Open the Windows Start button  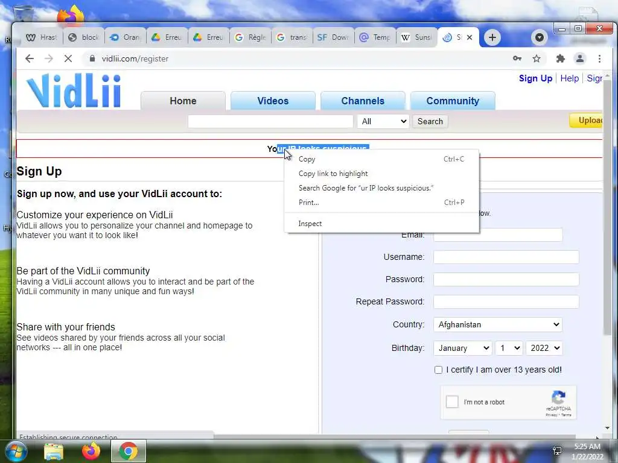(16, 451)
